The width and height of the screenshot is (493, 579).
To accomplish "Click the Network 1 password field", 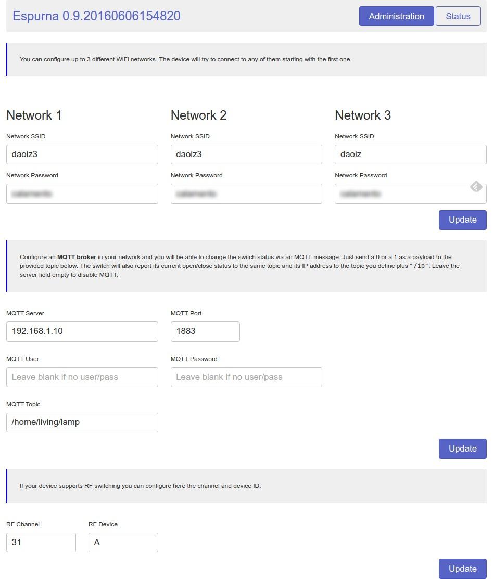I will [x=82, y=194].
